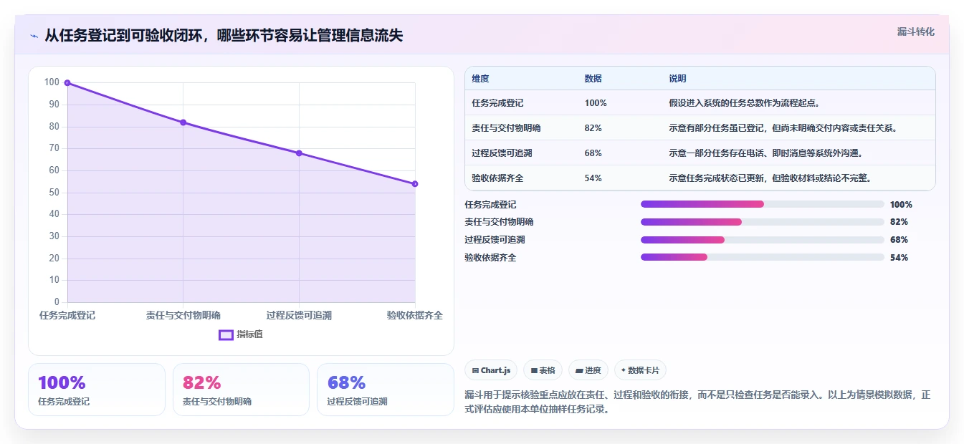Viewport: 964px width, 444px height.
Task: Click the 过程反馈可追溯 progress bar
Action: coord(762,240)
